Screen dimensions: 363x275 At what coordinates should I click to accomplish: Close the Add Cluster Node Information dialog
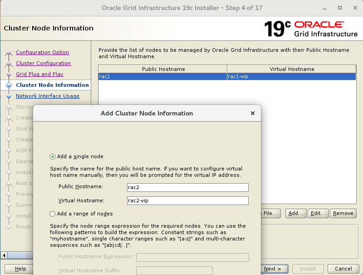(x=253, y=113)
